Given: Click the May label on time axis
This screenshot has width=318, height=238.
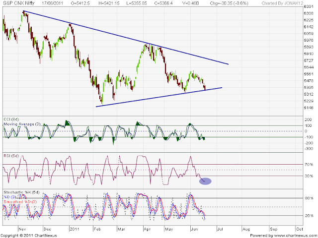Looking at the screenshot, I should pyautogui.click(x=169, y=229).
